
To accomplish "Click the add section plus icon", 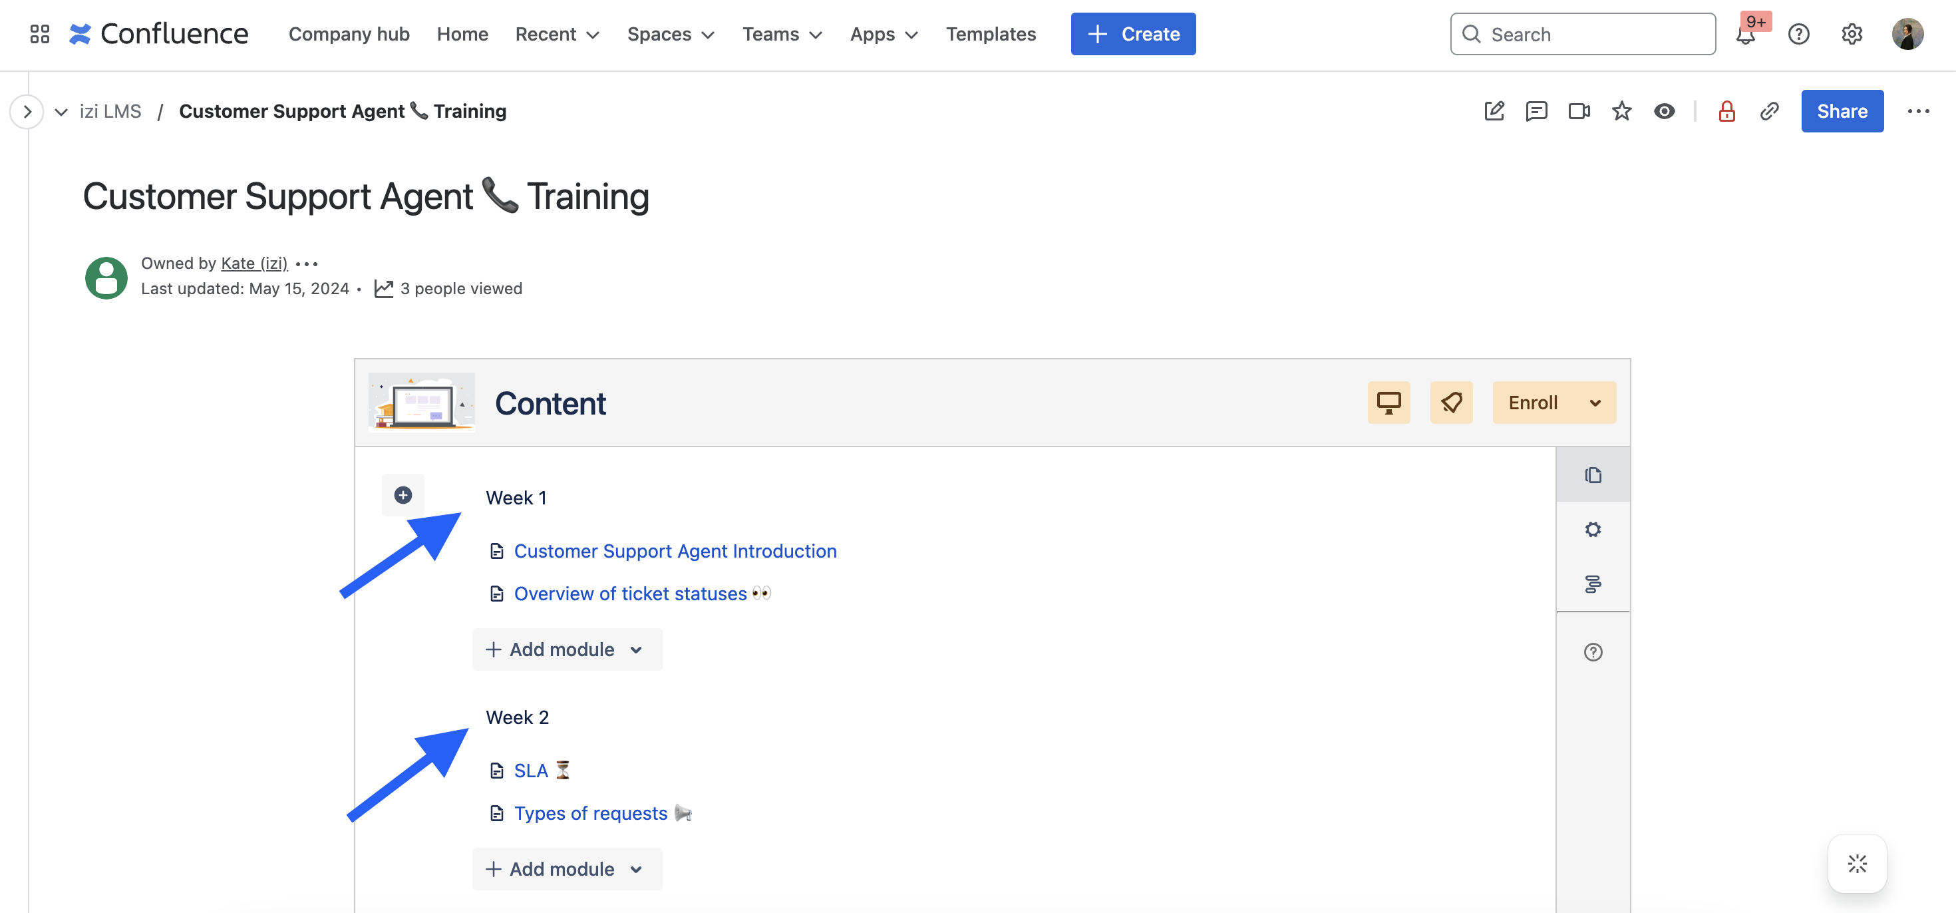I will [x=403, y=495].
